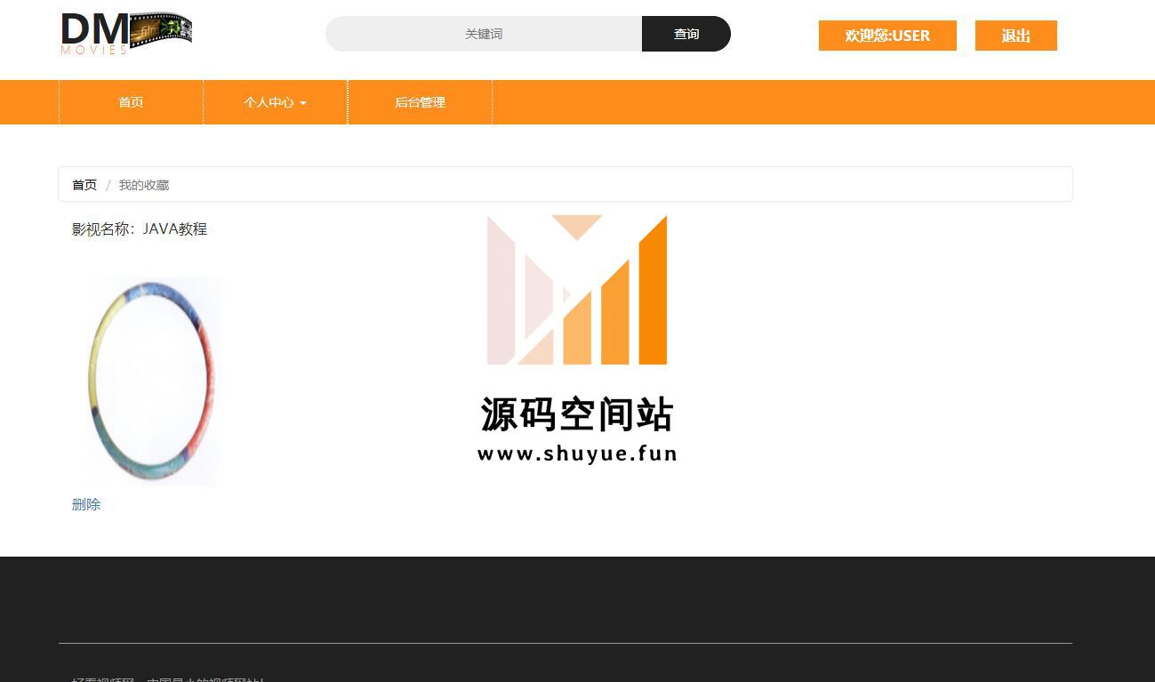Screen dimensions: 1155x682
Task: Open the 首页 navigation menu item
Action: click(132, 102)
